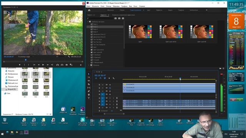Select the Slip tool

tap(89, 88)
